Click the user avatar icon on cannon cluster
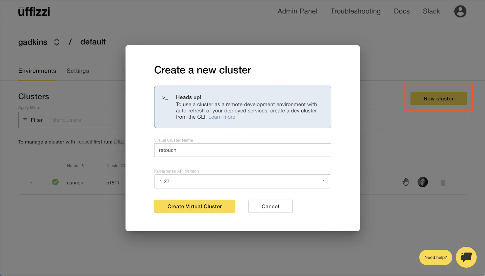The image size is (485, 276). (x=422, y=182)
